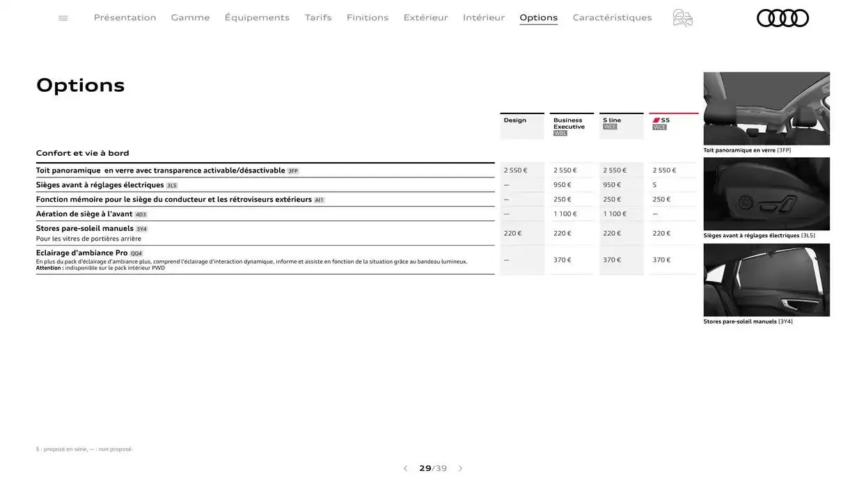Click the Audi rings logo
The width and height of the screenshot is (866, 487).
pos(782,17)
